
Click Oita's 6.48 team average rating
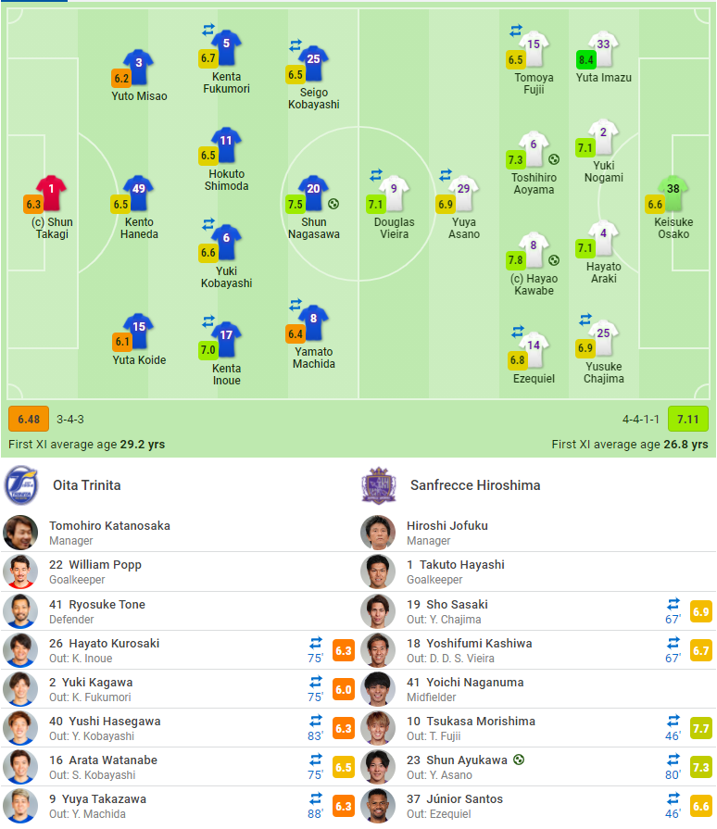click(x=29, y=419)
